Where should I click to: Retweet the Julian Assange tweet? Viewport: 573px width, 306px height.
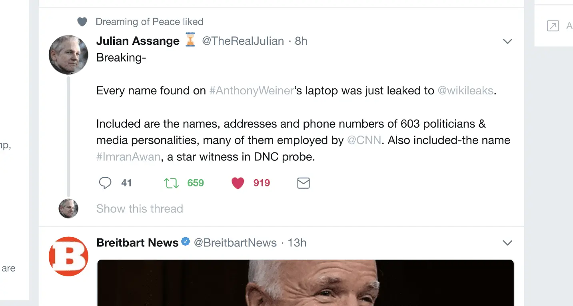pos(172,183)
